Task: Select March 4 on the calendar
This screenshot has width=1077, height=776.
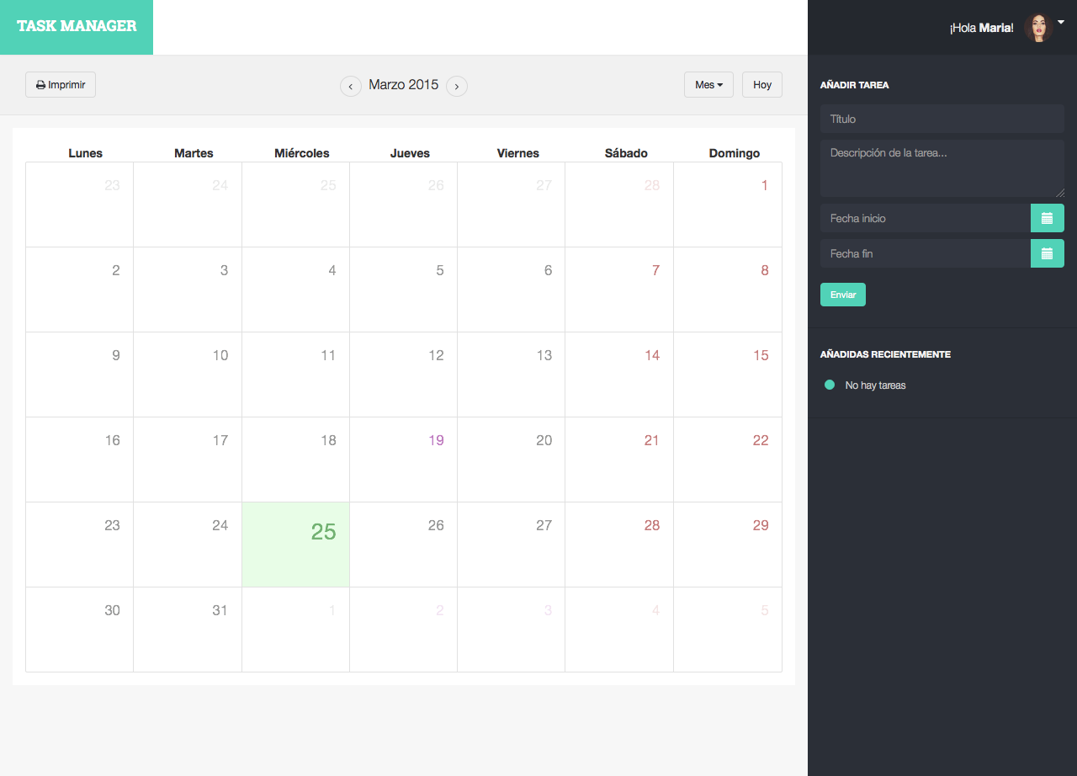Action: [x=296, y=290]
